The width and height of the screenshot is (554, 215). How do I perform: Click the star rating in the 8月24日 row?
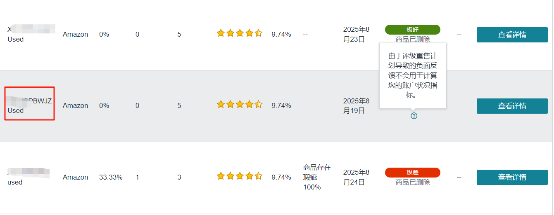[x=240, y=176]
